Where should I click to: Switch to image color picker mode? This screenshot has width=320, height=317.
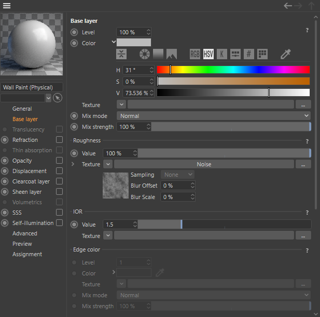(172, 54)
